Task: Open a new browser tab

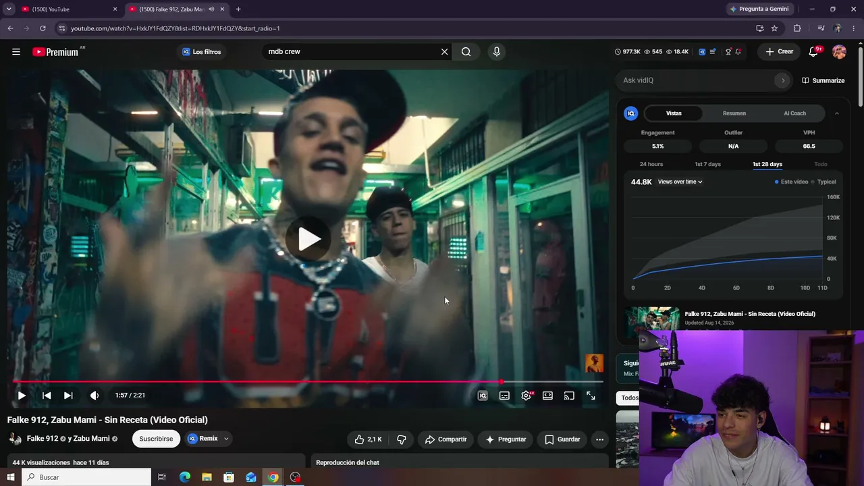Action: 238,9
